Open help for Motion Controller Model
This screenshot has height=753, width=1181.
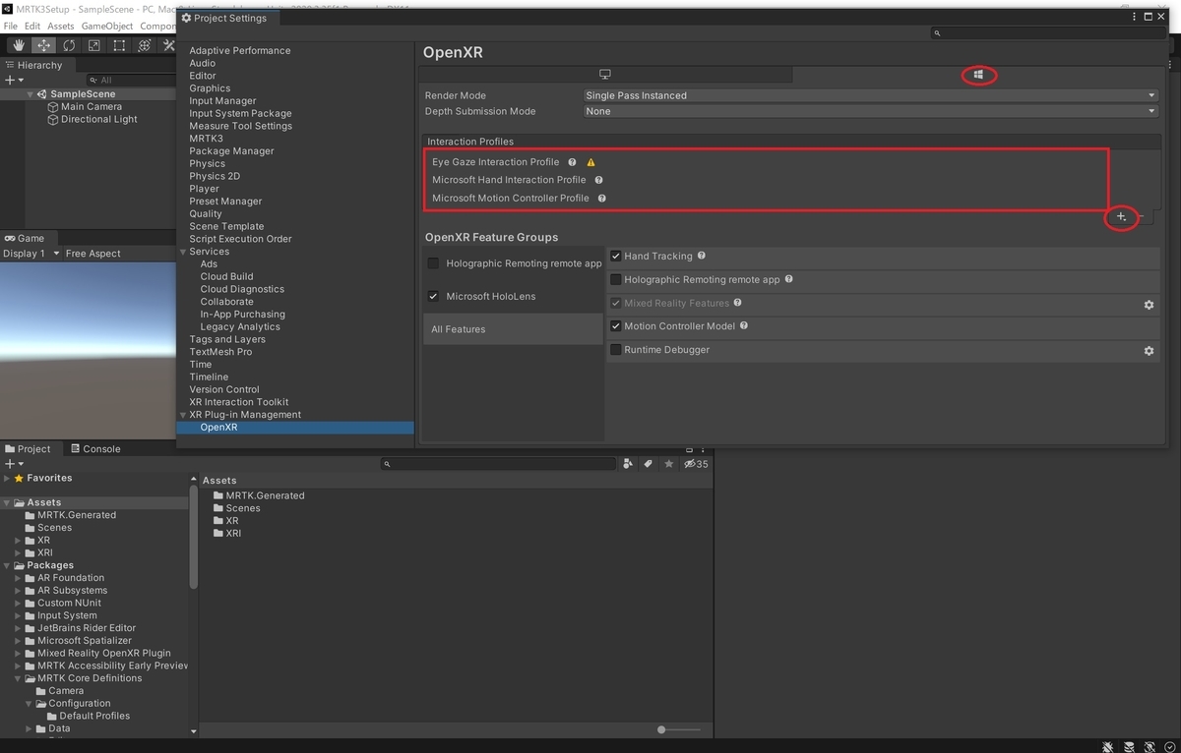744,325
